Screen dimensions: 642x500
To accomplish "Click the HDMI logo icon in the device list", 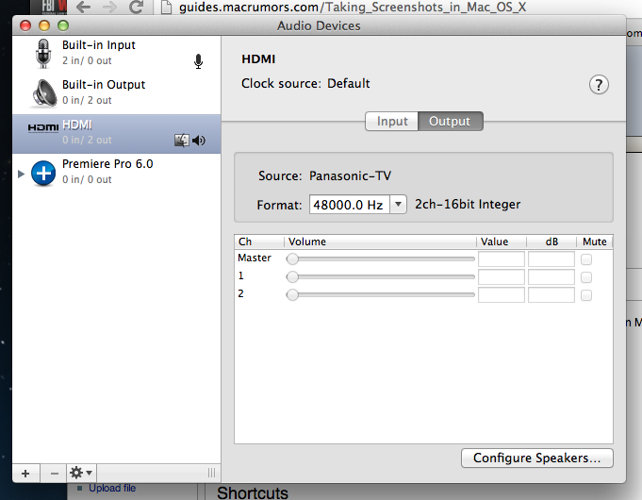I will pyautogui.click(x=43, y=128).
